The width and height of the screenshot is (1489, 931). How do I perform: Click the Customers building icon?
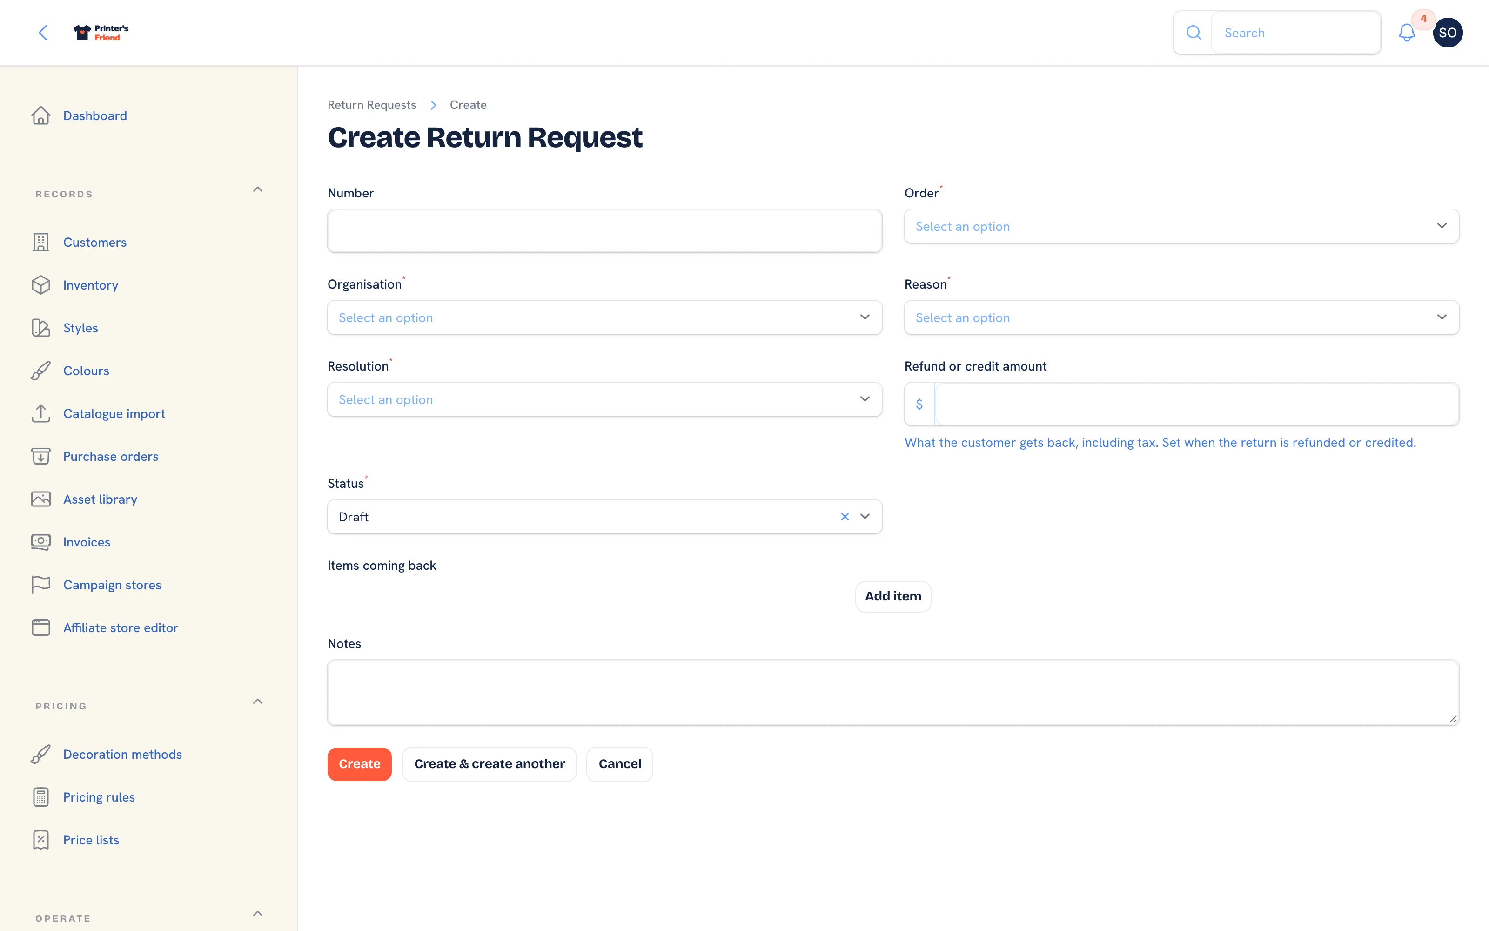pyautogui.click(x=40, y=242)
